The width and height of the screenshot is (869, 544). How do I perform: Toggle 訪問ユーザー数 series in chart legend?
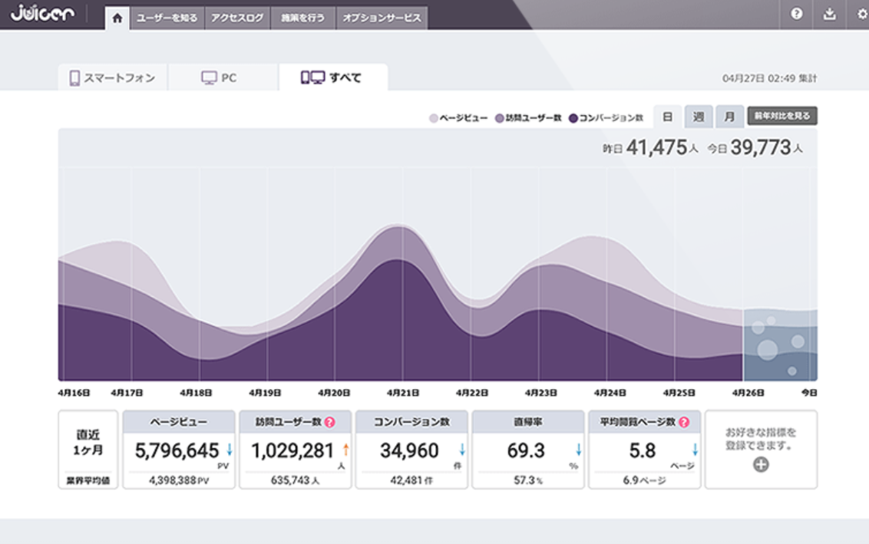[528, 118]
